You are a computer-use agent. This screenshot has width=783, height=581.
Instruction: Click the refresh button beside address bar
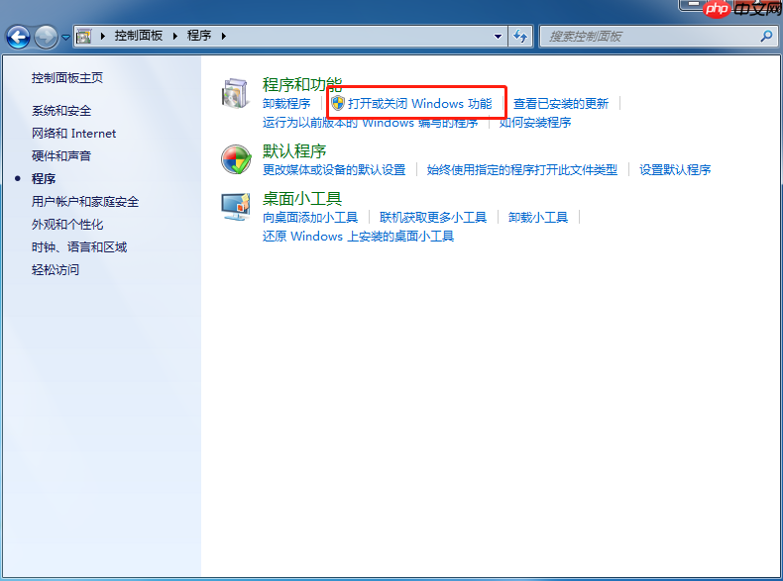tap(520, 37)
